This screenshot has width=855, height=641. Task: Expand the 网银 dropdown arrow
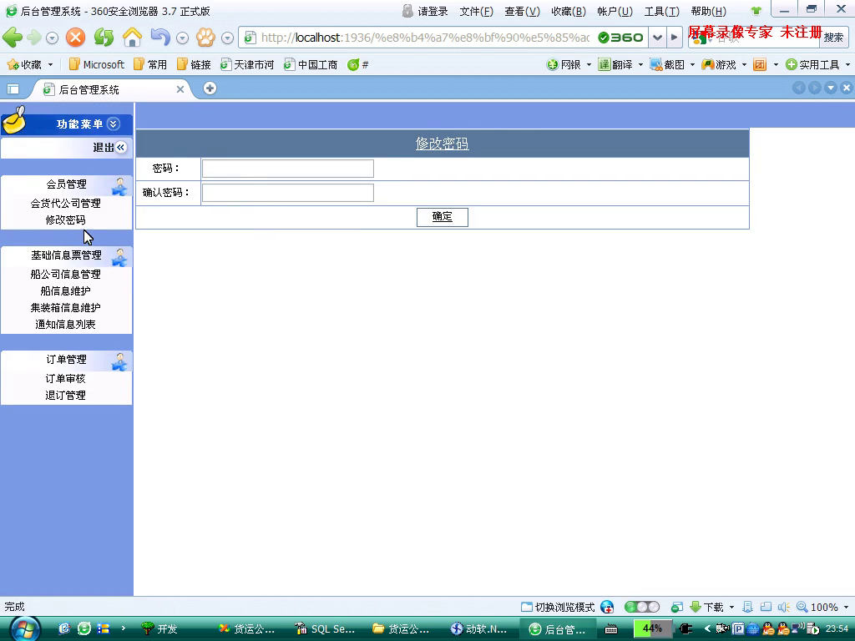pos(589,65)
